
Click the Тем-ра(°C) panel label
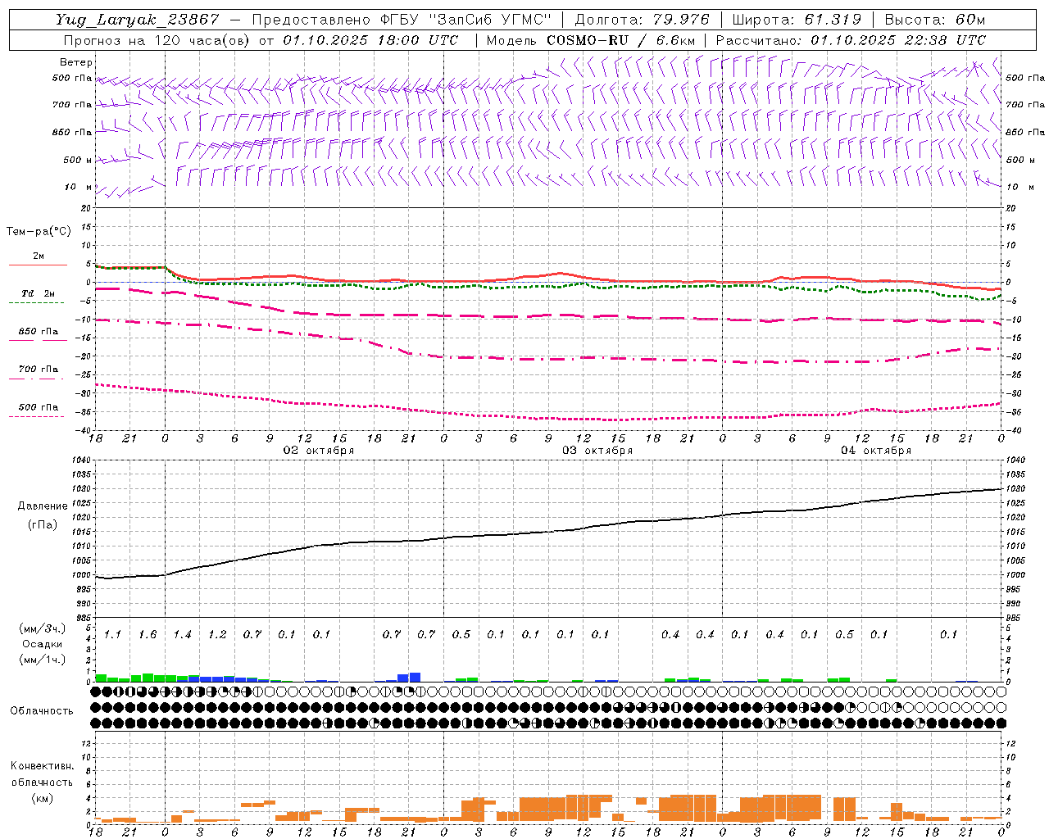[x=39, y=232]
